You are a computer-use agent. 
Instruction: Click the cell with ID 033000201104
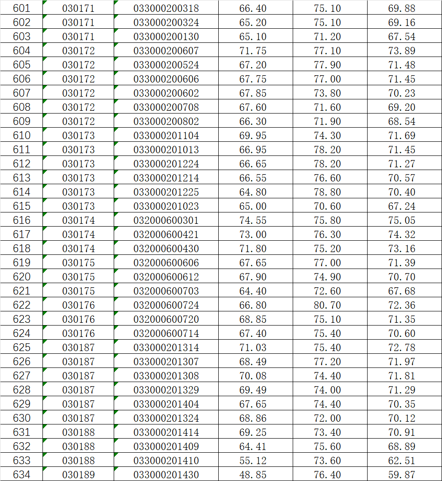click(x=166, y=135)
